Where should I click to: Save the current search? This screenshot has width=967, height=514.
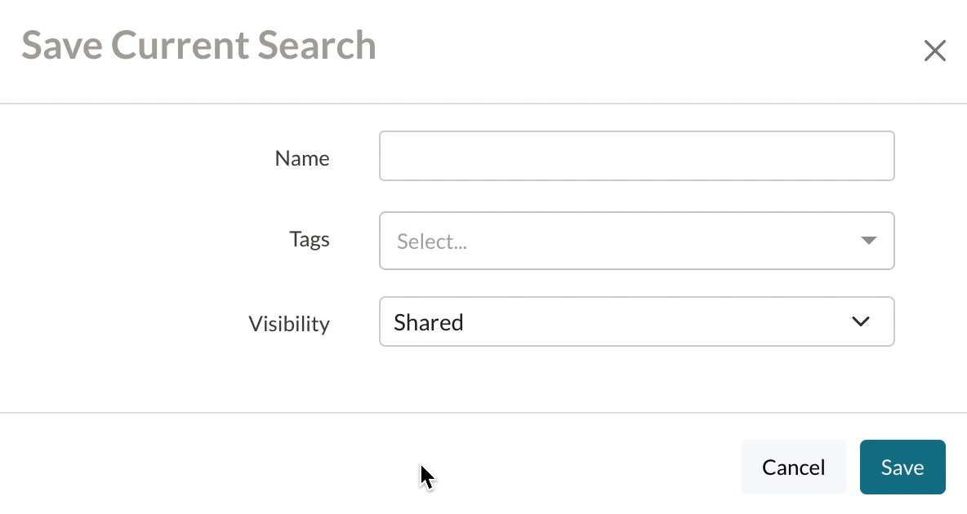(902, 467)
